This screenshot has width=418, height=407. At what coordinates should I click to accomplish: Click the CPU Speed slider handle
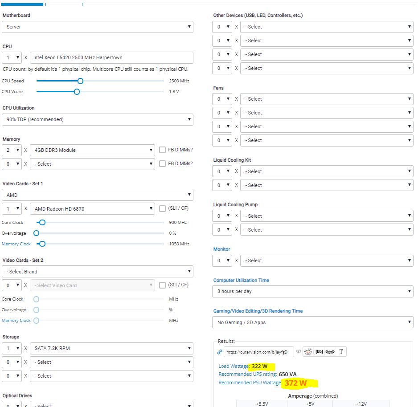pyautogui.click(x=80, y=81)
